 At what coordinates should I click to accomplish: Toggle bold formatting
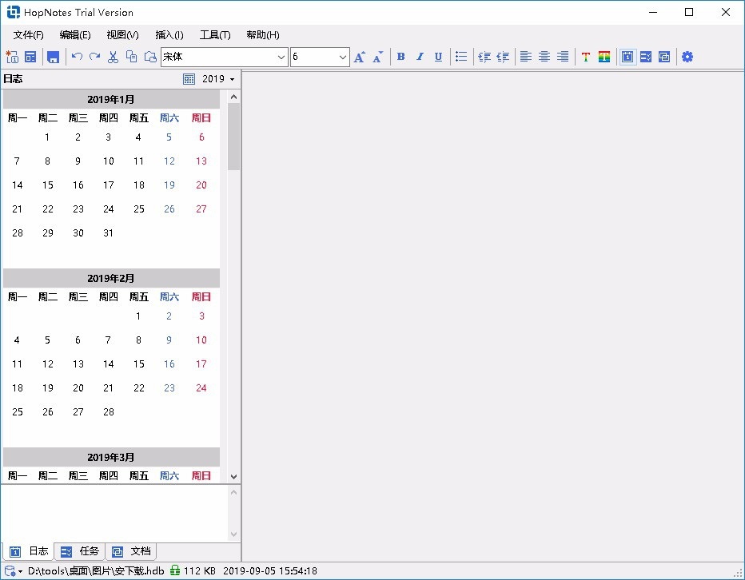pos(400,57)
